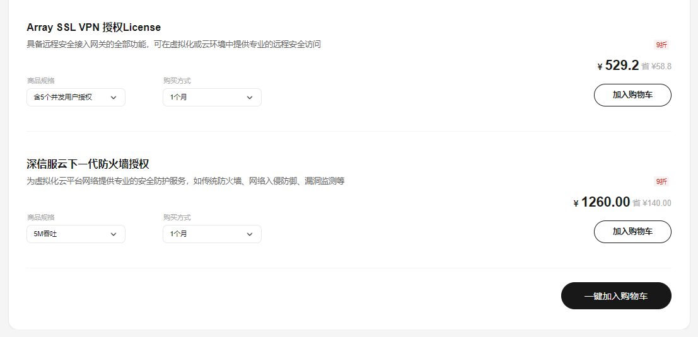Click the 省¥140.00 savings text

[x=652, y=203]
